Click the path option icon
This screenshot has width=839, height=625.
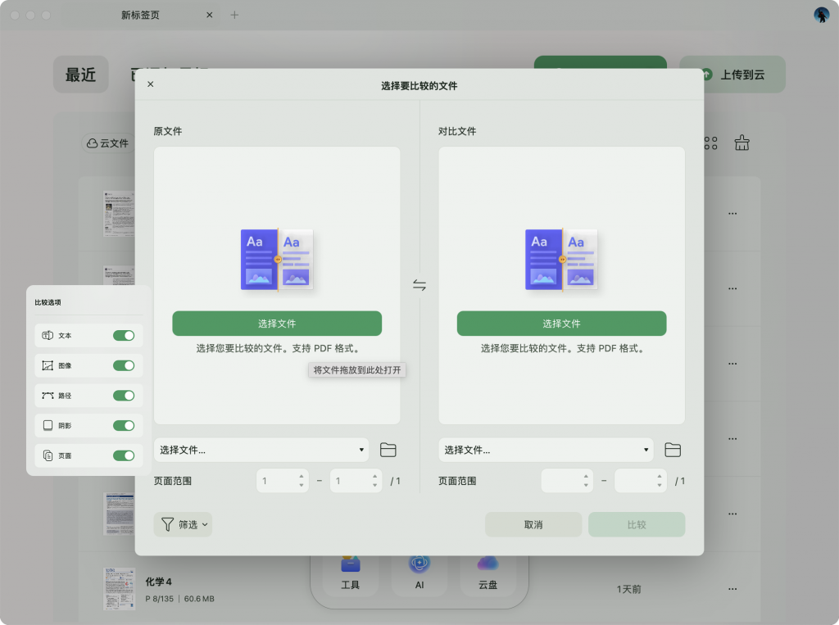pyautogui.click(x=48, y=396)
